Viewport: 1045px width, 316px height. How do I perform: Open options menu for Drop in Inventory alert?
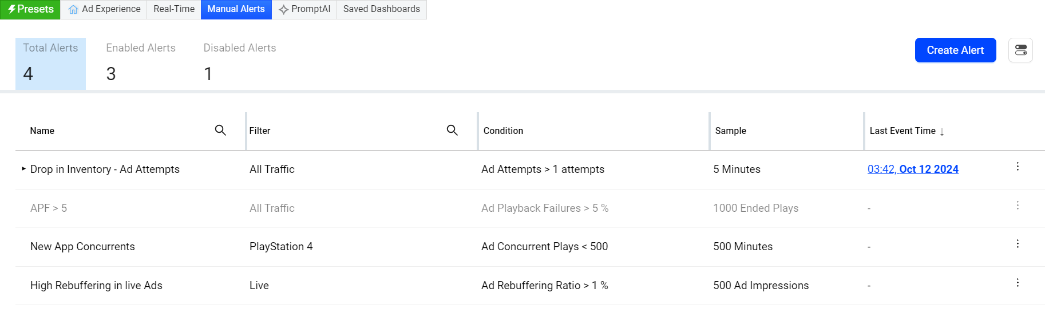tap(1018, 167)
